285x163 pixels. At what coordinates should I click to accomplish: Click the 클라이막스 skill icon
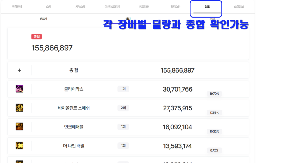click(19, 89)
